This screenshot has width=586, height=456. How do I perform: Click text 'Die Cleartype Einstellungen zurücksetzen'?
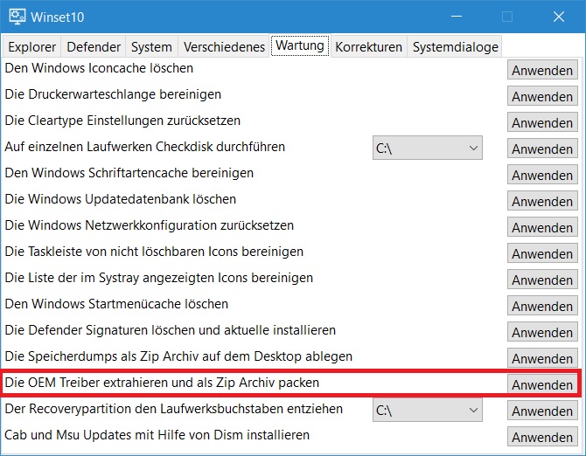pyautogui.click(x=122, y=121)
